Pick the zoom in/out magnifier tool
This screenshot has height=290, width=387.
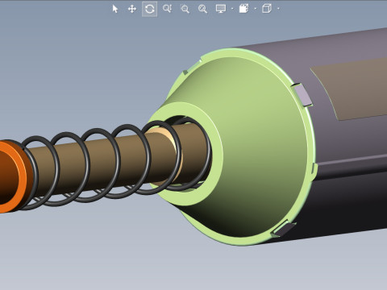tap(167, 9)
